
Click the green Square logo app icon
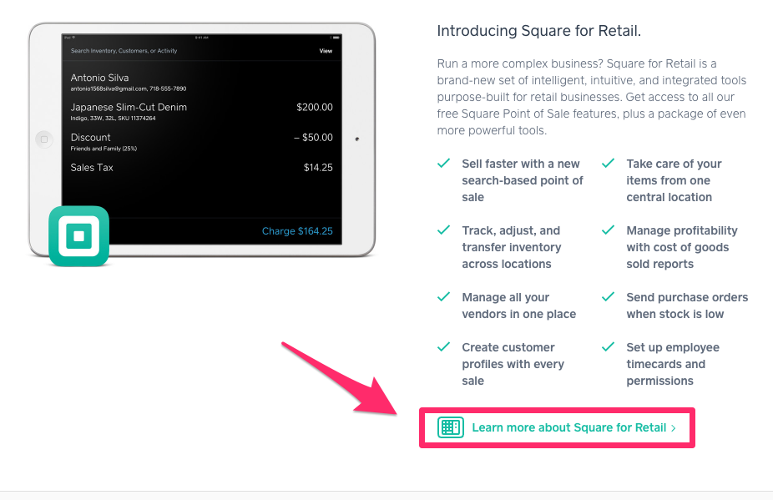[78, 236]
